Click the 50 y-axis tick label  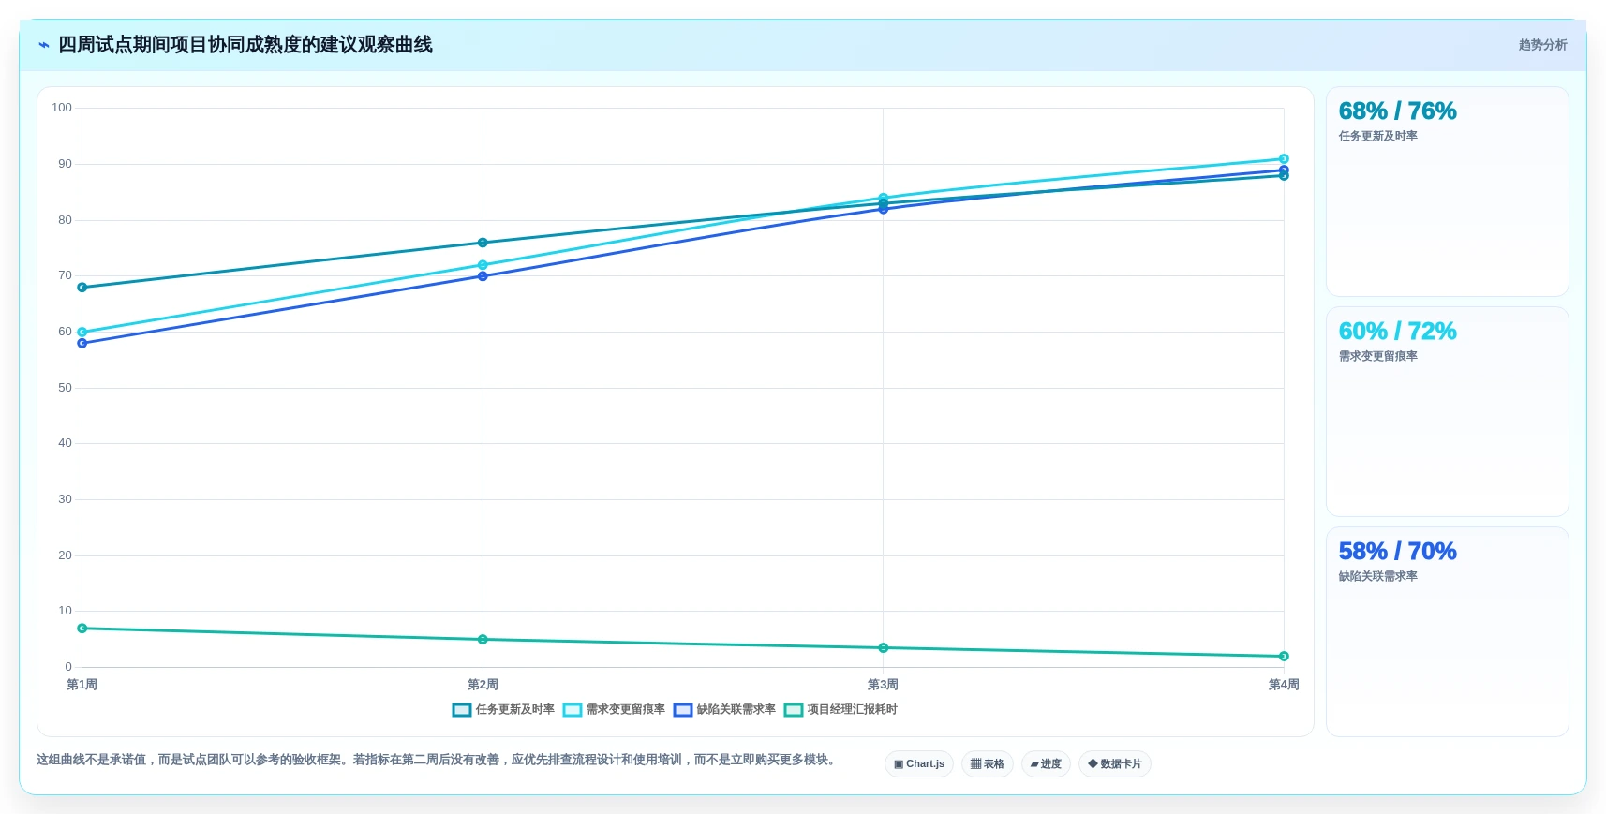[65, 388]
